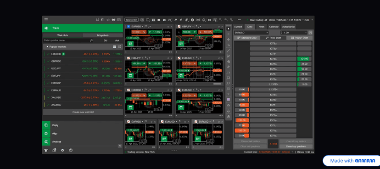Screen dimensions: 380x169
Task: Select the XAUUSD watchlist row
Action: point(83,98)
